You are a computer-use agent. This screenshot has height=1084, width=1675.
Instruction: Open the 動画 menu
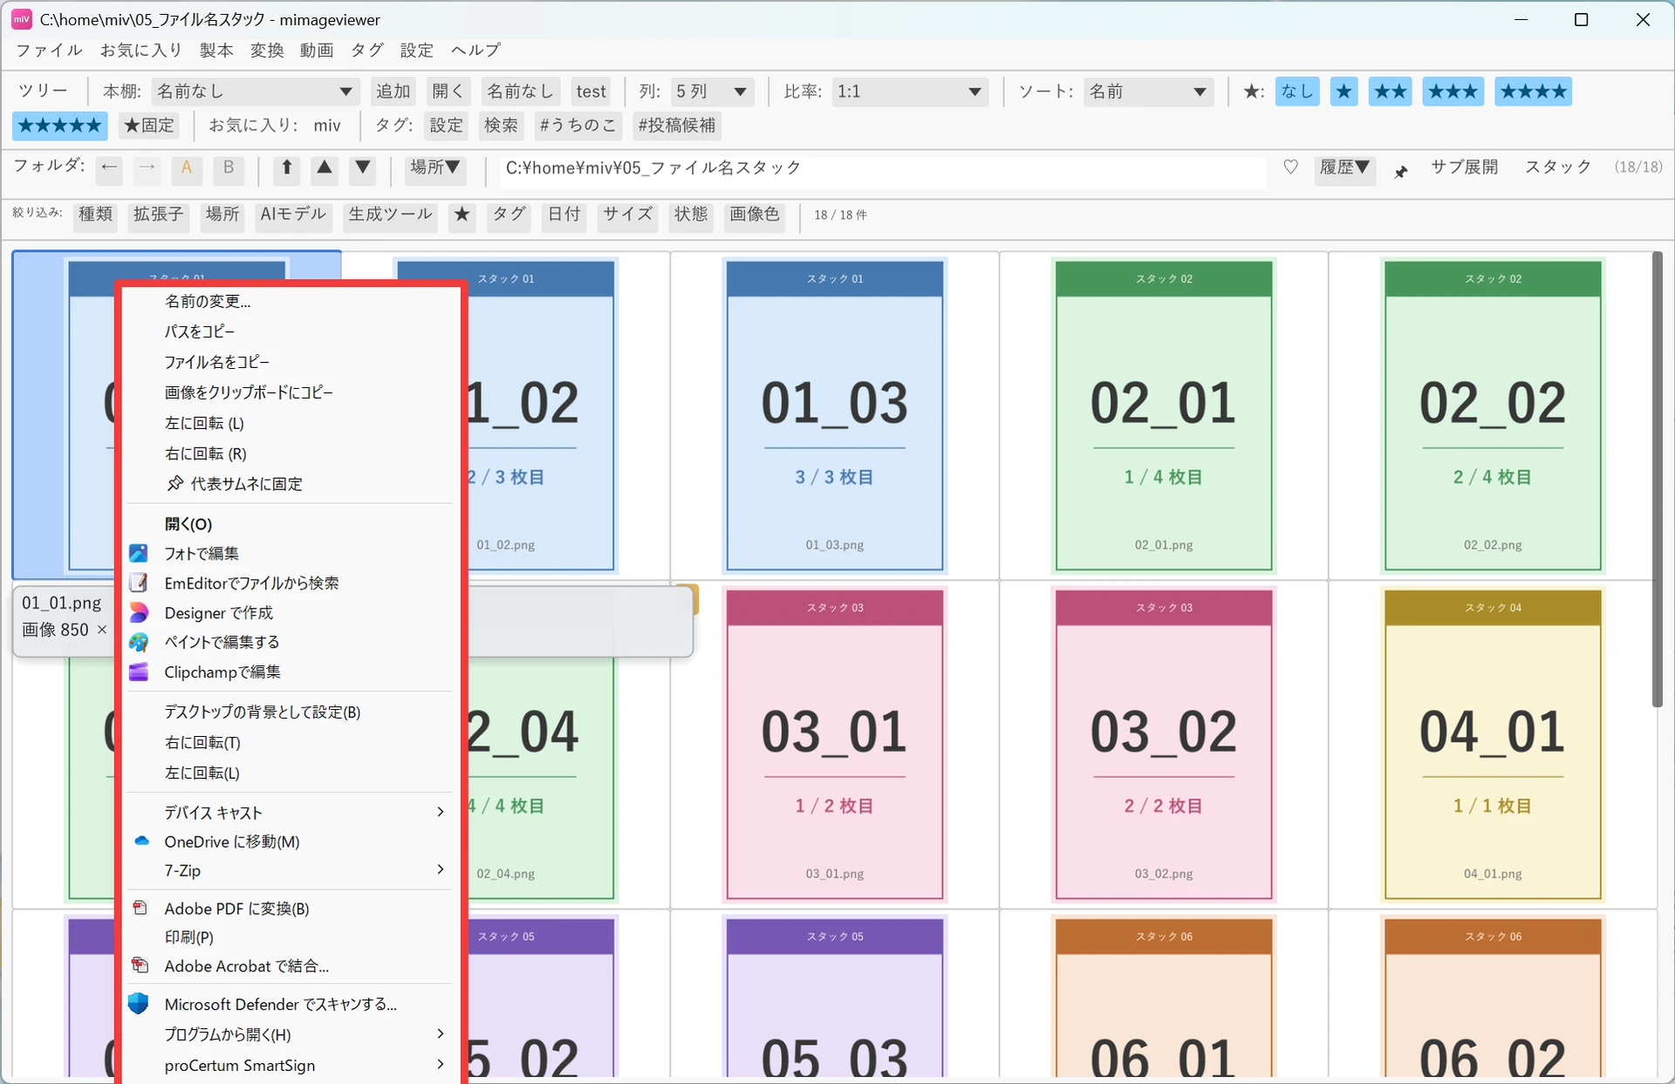coord(317,51)
